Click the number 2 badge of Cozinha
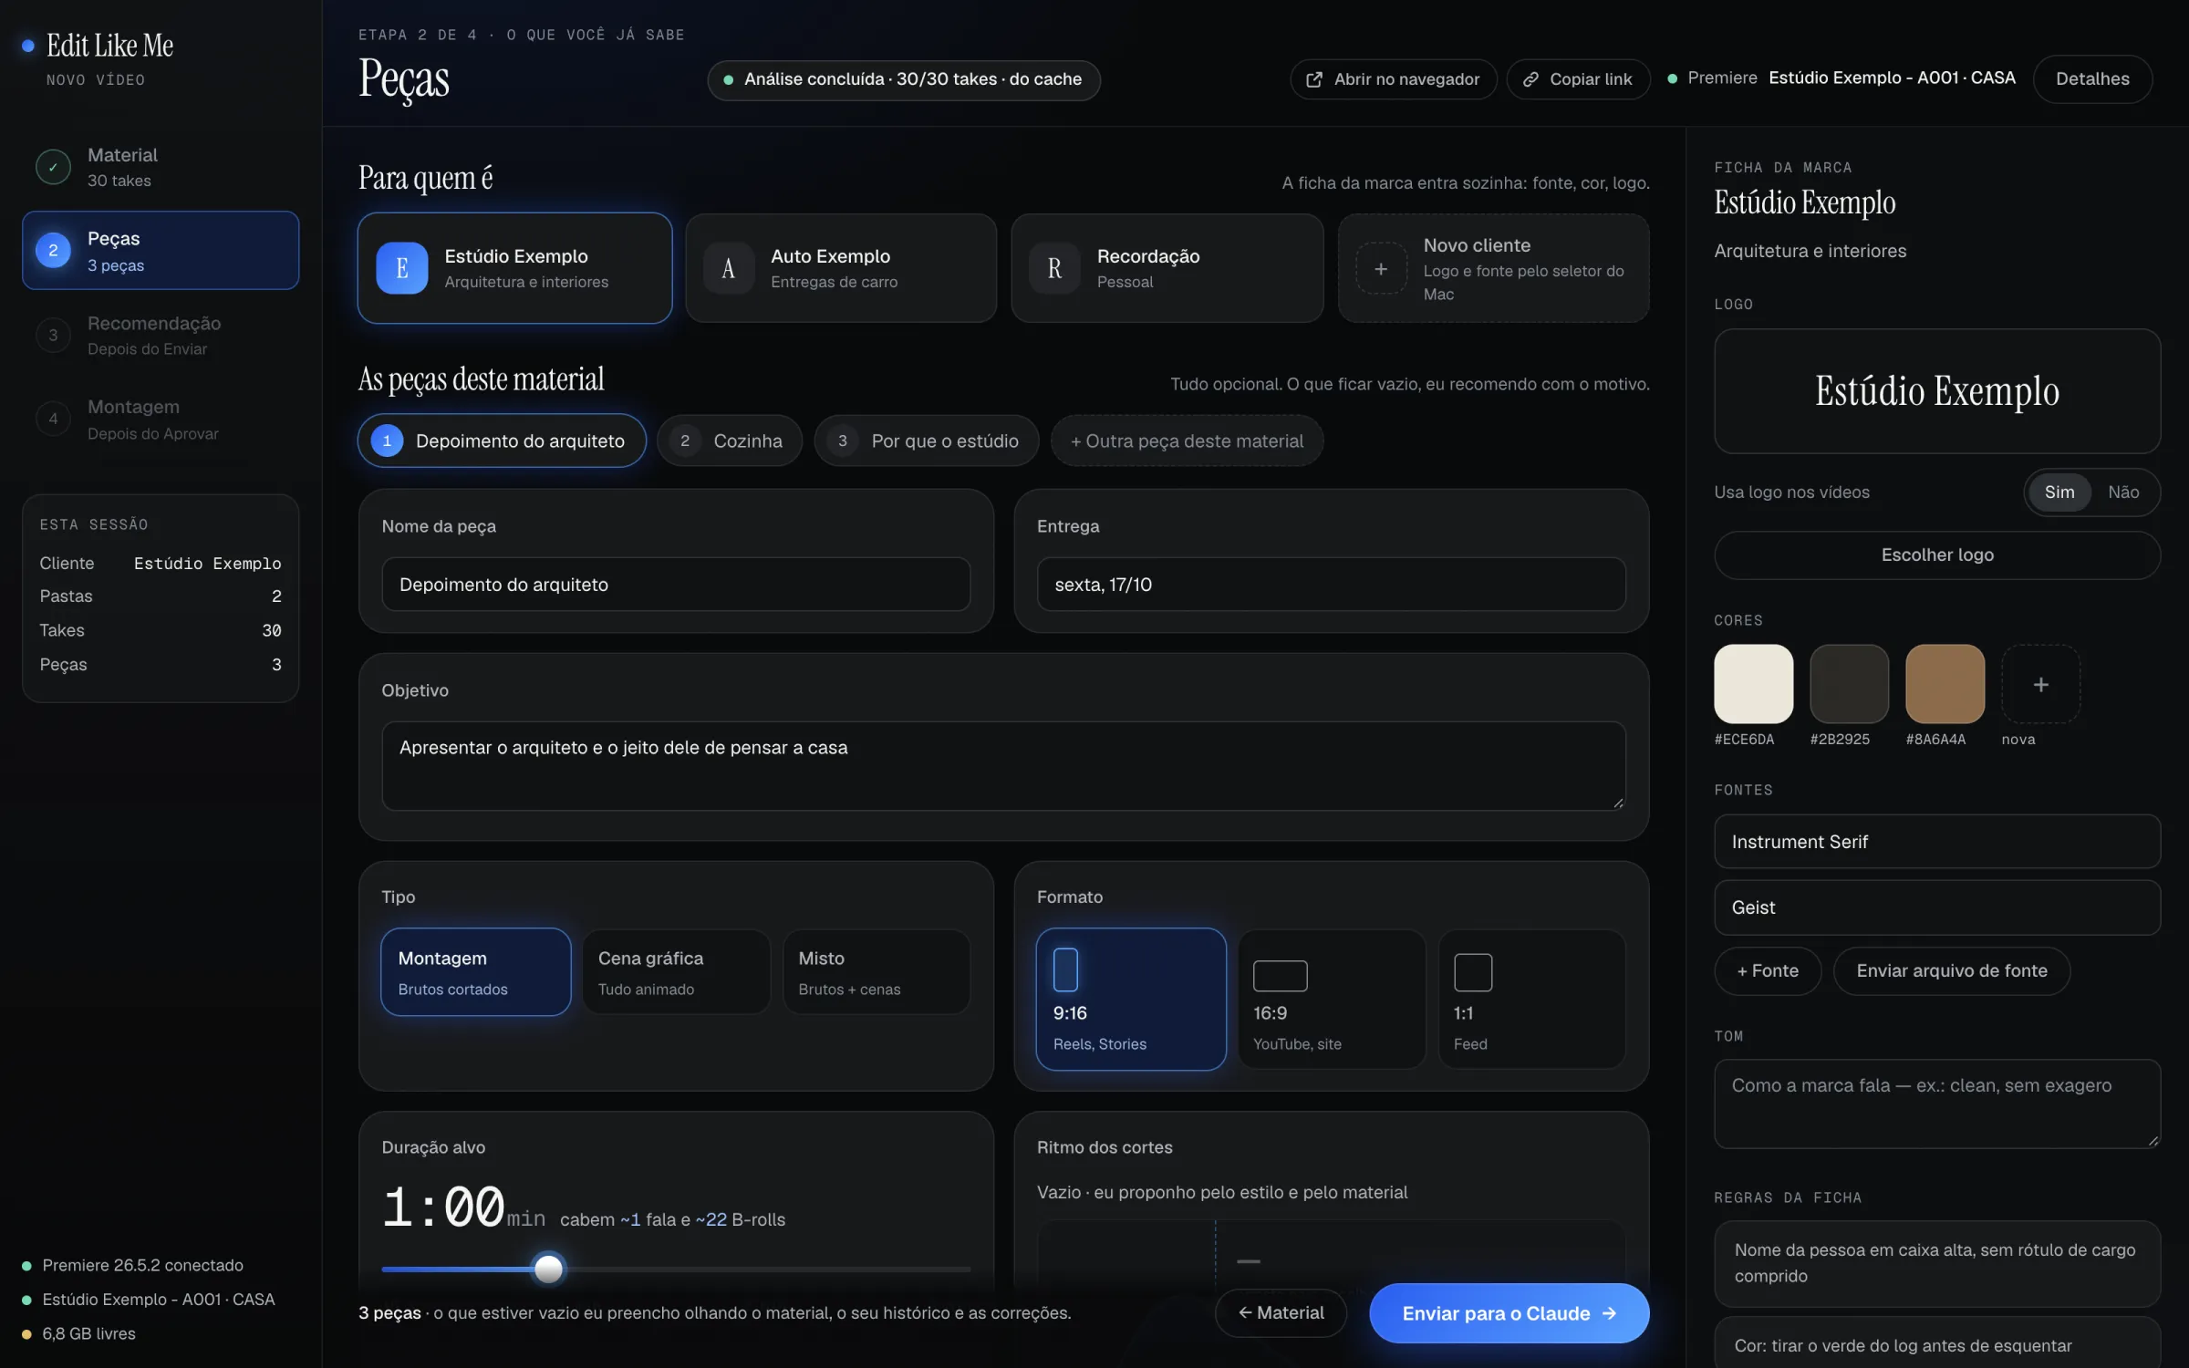Screen dimensions: 2189x1368 (685, 440)
